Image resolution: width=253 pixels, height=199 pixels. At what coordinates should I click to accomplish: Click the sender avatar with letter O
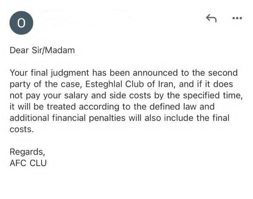(21, 23)
